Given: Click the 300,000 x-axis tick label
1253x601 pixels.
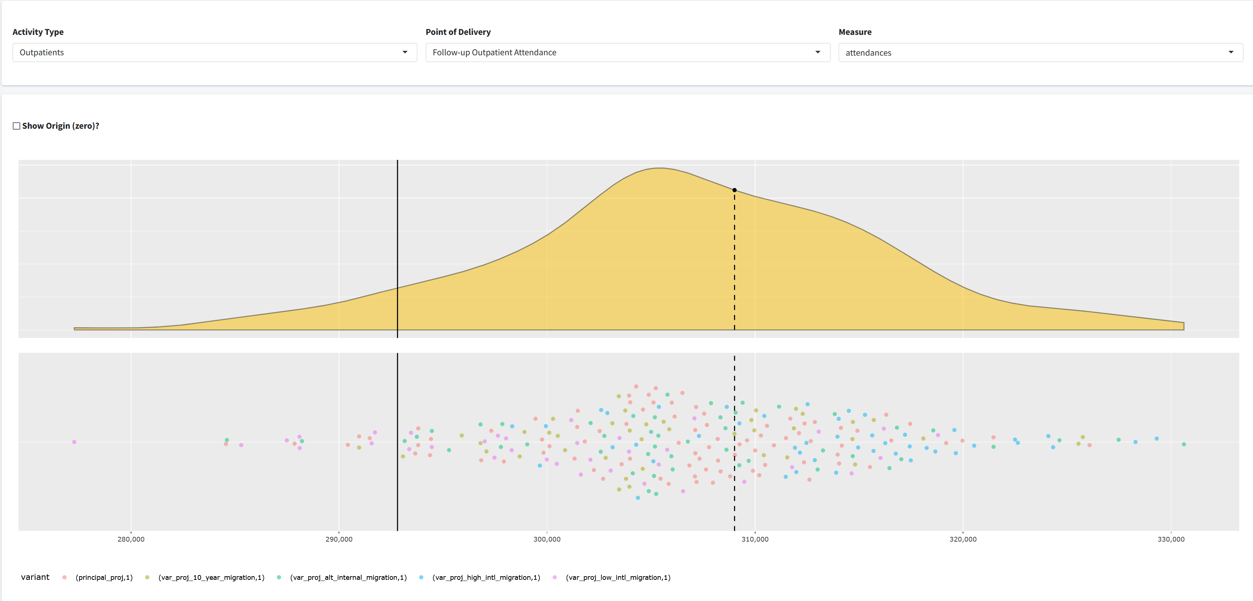Looking at the screenshot, I should [x=547, y=539].
